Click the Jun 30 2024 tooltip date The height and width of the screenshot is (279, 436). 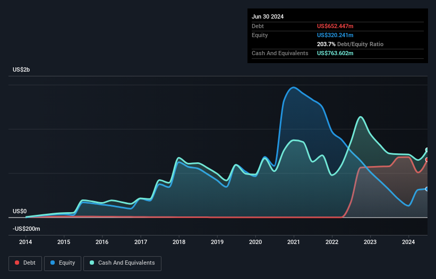tap(268, 16)
